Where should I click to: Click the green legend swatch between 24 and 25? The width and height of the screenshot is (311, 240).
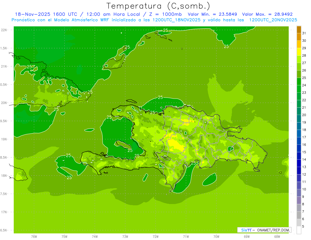click(x=299, y=82)
